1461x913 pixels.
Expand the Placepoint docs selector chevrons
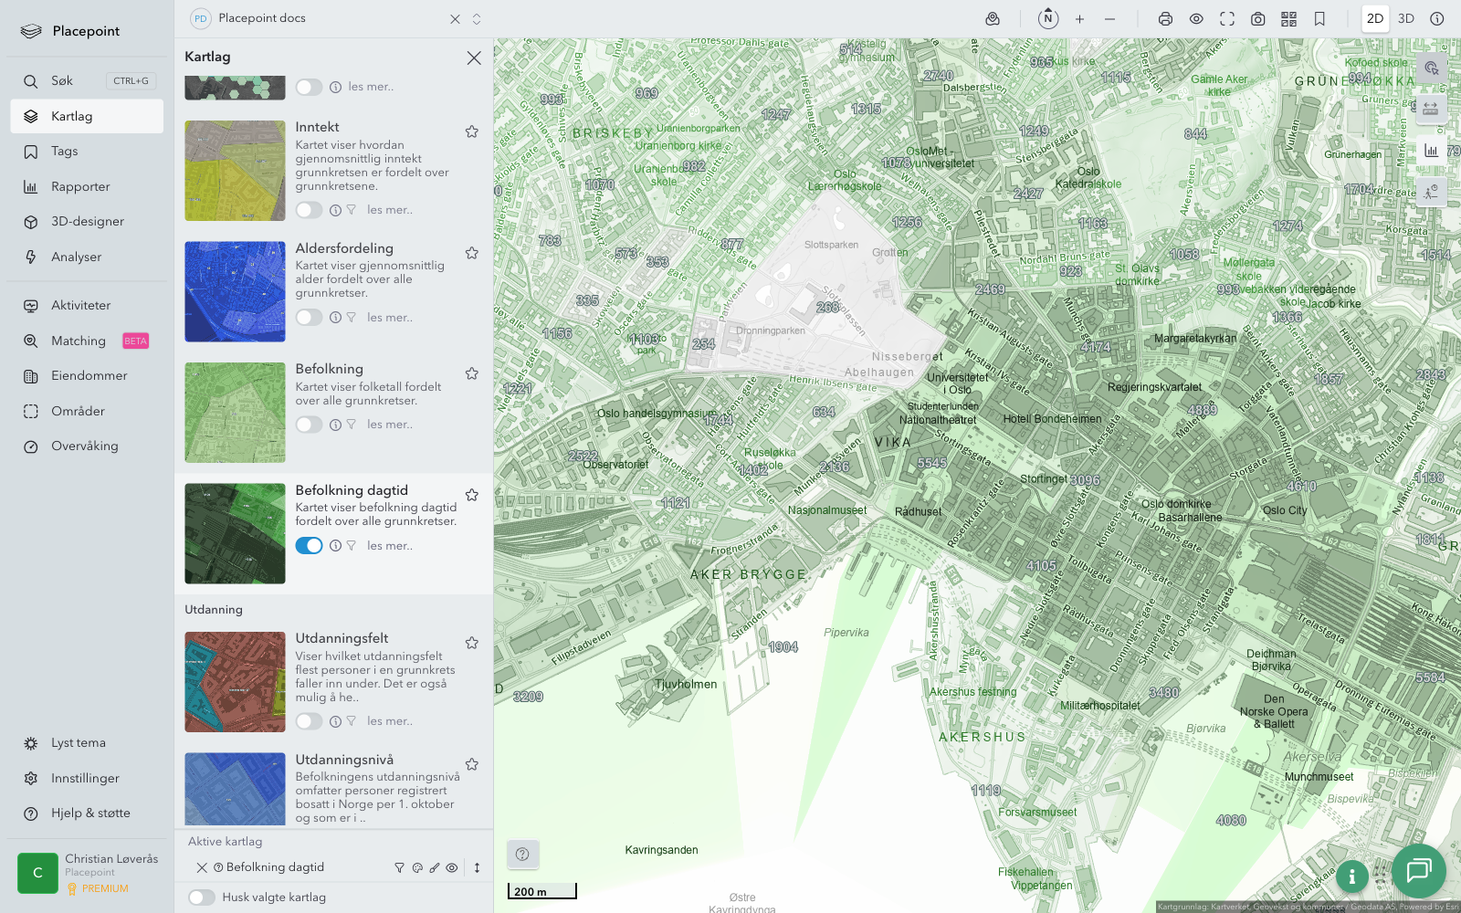coord(477,19)
